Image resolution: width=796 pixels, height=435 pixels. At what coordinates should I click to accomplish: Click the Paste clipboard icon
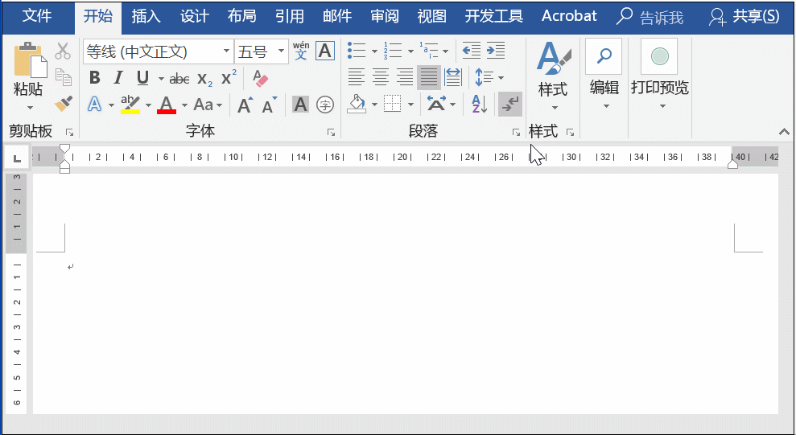pyautogui.click(x=30, y=60)
